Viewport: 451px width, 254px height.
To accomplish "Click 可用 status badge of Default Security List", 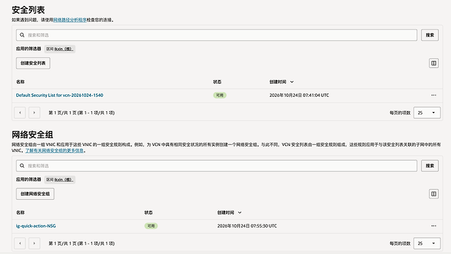I will (220, 96).
